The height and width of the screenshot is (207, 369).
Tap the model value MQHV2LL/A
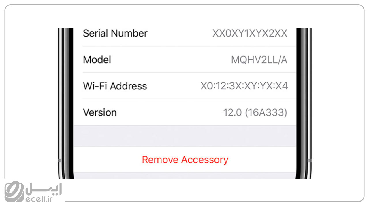(x=259, y=60)
